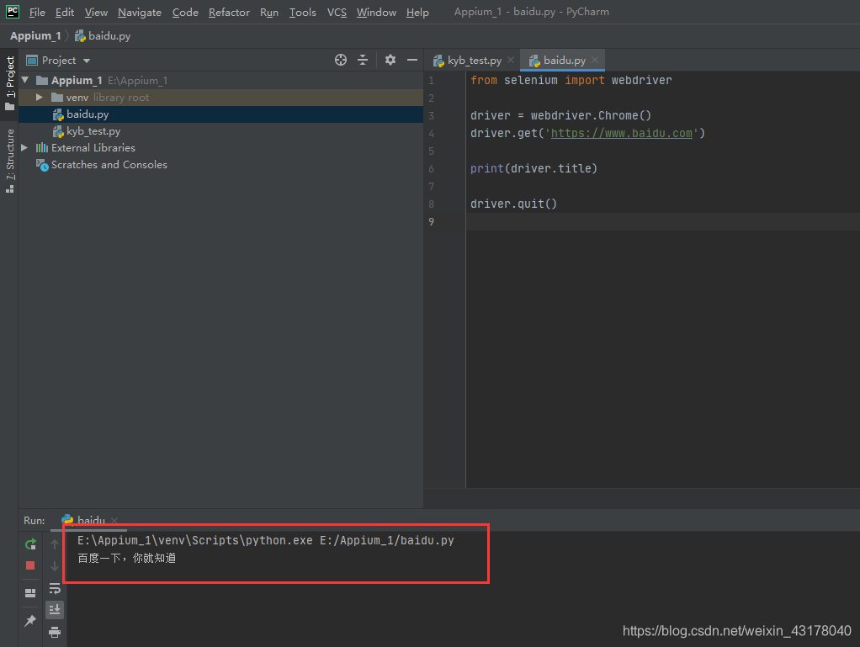Screen dimensions: 860x647
Task: Open the Navigate menu
Action: coord(139,12)
